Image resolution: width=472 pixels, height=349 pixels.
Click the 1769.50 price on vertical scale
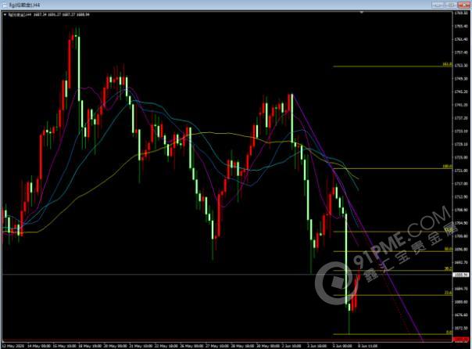461,12
